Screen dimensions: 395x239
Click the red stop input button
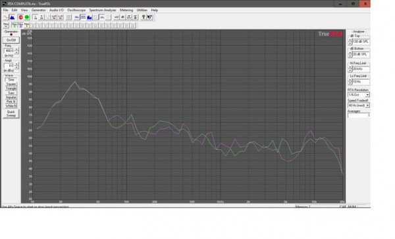(20, 17)
